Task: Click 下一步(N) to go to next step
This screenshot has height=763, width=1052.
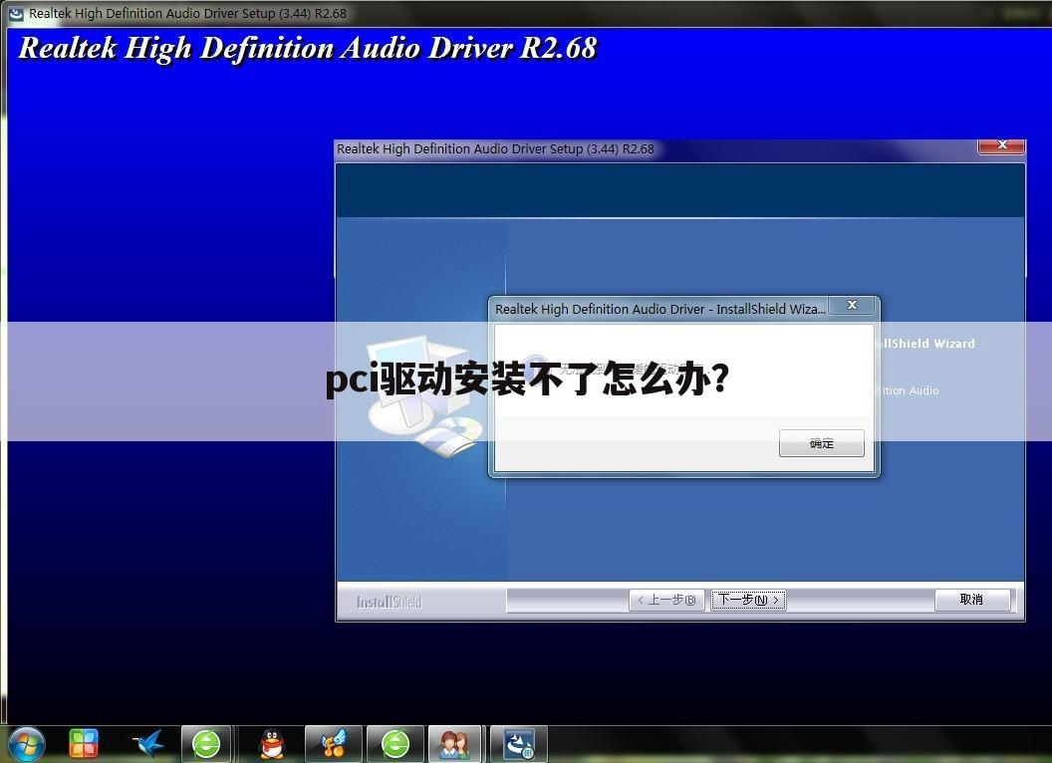Action: pyautogui.click(x=749, y=600)
